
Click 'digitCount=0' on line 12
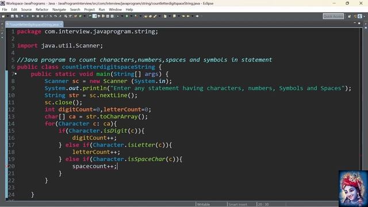click(x=79, y=109)
